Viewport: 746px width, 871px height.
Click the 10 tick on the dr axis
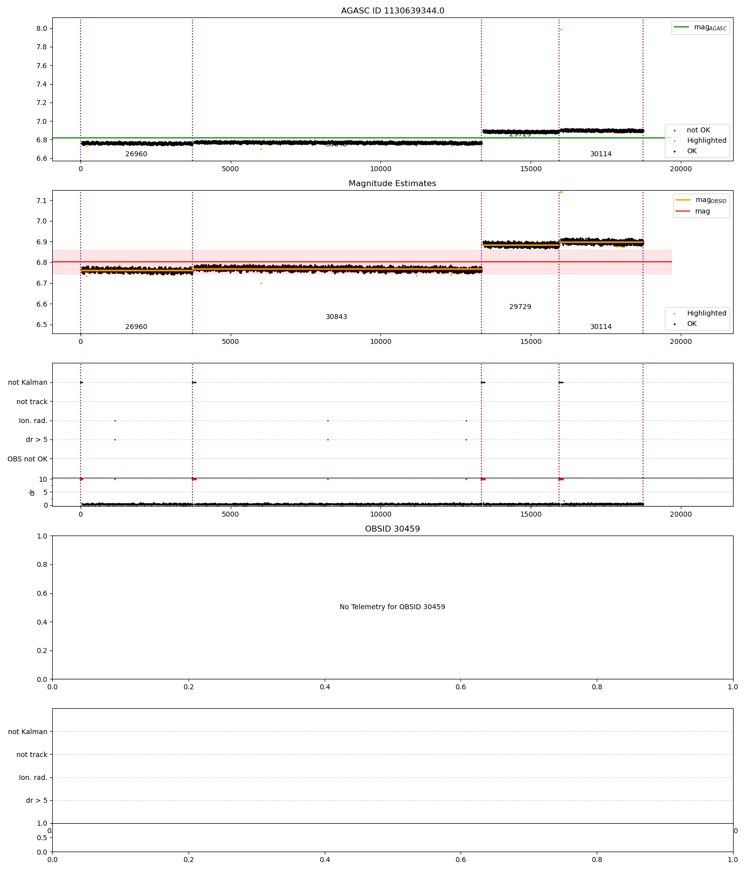click(x=43, y=479)
